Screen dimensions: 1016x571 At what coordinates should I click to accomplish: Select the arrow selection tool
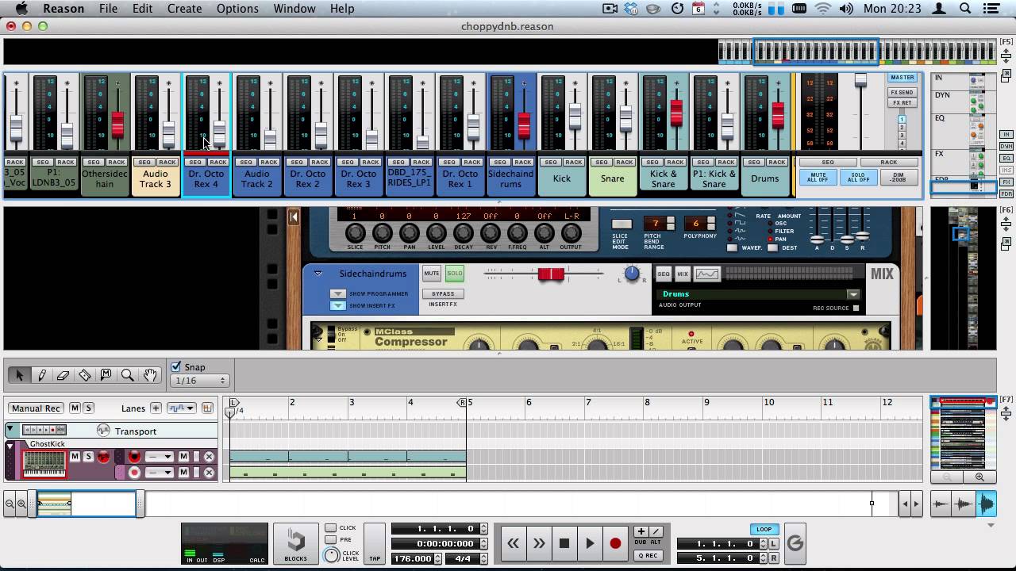click(20, 375)
